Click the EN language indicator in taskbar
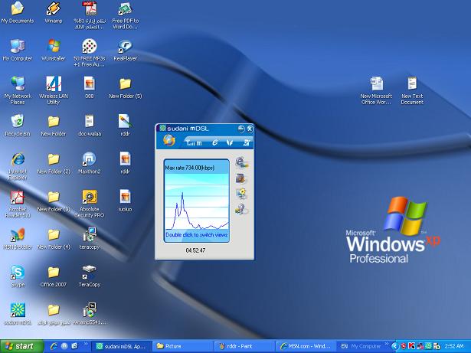The height and width of the screenshot is (353, 471). pyautogui.click(x=344, y=346)
